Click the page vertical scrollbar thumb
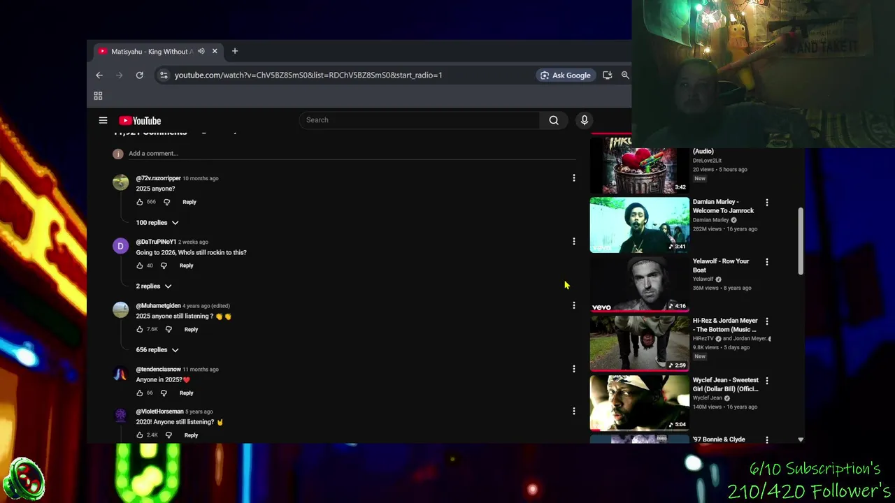This screenshot has height=503, width=895. click(x=801, y=241)
